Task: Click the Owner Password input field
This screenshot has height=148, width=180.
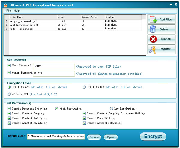Action: (x=54, y=74)
